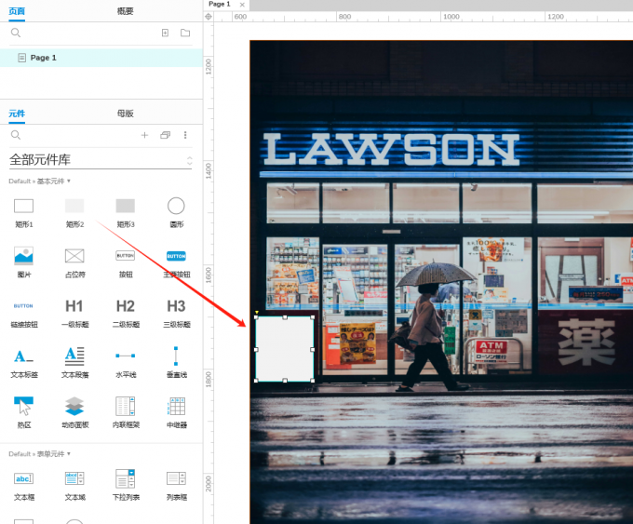The width and height of the screenshot is (633, 524).
Task: Switch to the 母版 tab
Action: coord(125,114)
